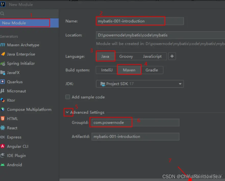Click the IDE Plugin icon

[x=3, y=155]
